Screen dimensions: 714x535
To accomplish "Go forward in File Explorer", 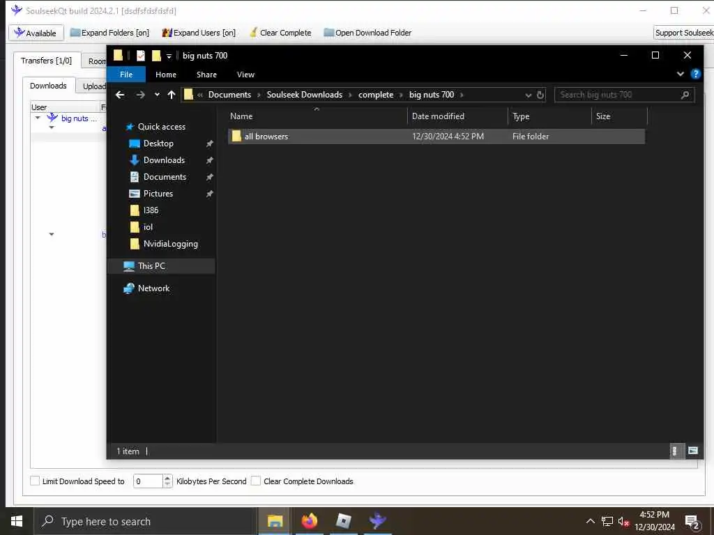I will pos(140,95).
